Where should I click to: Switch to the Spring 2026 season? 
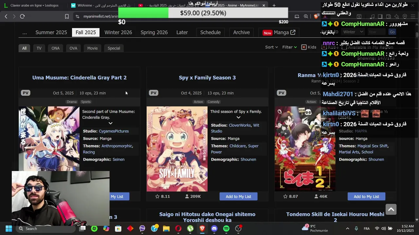[154, 32]
